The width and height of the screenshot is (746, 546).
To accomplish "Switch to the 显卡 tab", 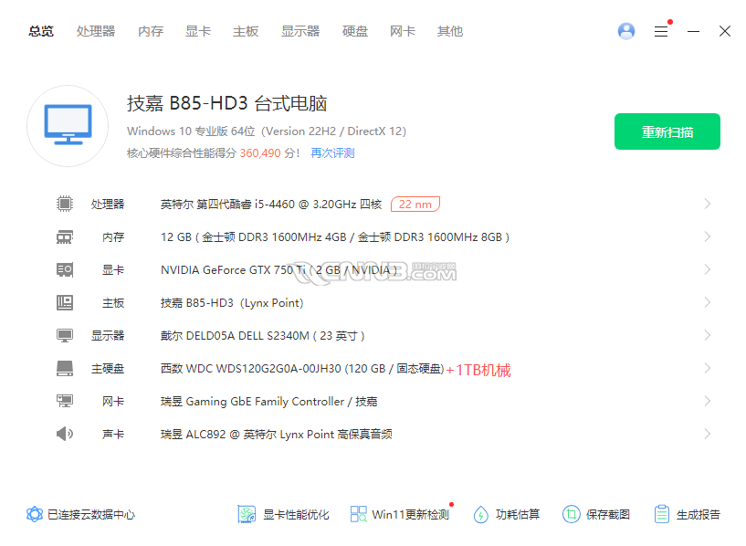I will pyautogui.click(x=198, y=31).
